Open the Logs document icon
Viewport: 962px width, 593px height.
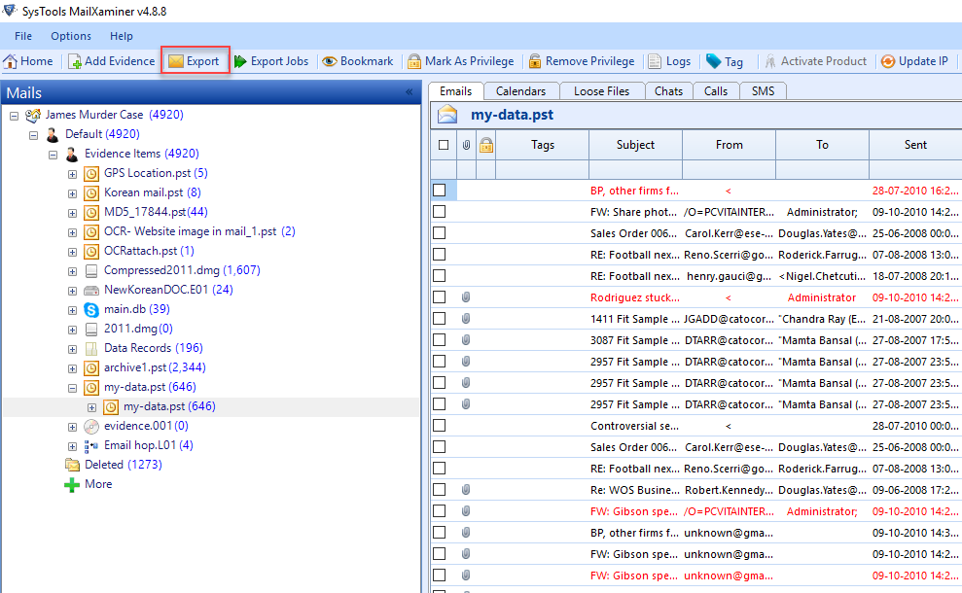pyautogui.click(x=655, y=61)
